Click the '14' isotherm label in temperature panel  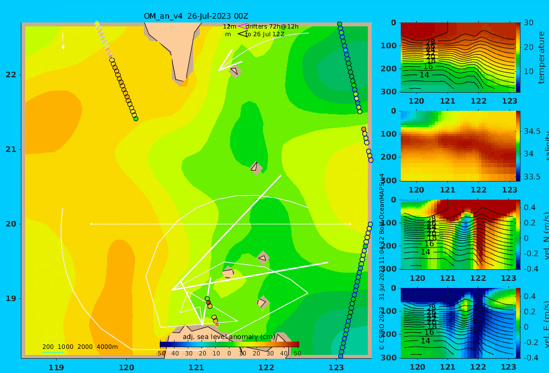point(424,75)
